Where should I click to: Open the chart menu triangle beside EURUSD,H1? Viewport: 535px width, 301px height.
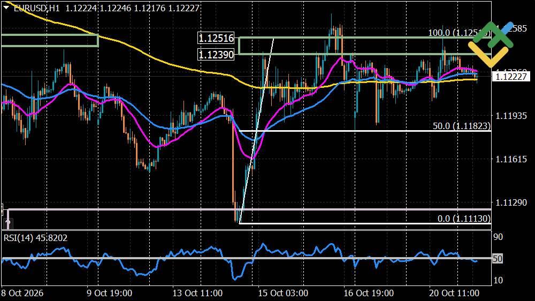pos(6,7)
